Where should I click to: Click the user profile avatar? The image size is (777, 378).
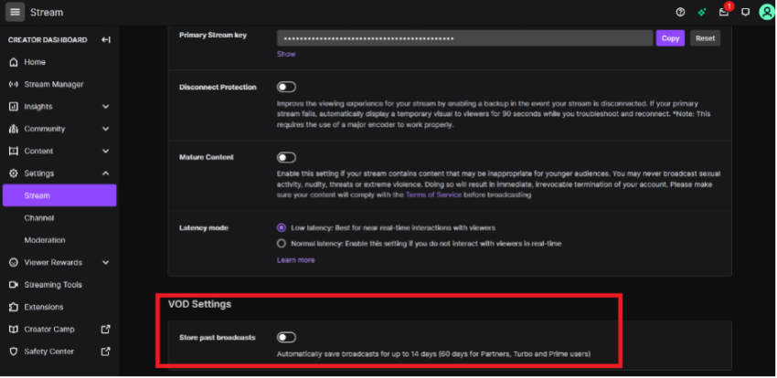coord(766,12)
